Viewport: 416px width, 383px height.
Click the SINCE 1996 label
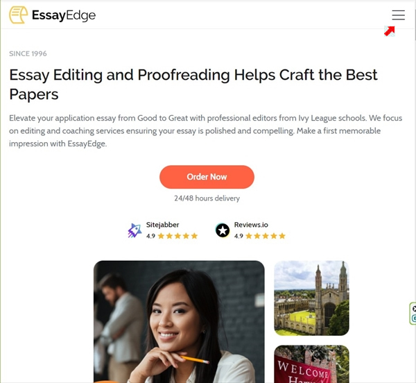pos(28,53)
